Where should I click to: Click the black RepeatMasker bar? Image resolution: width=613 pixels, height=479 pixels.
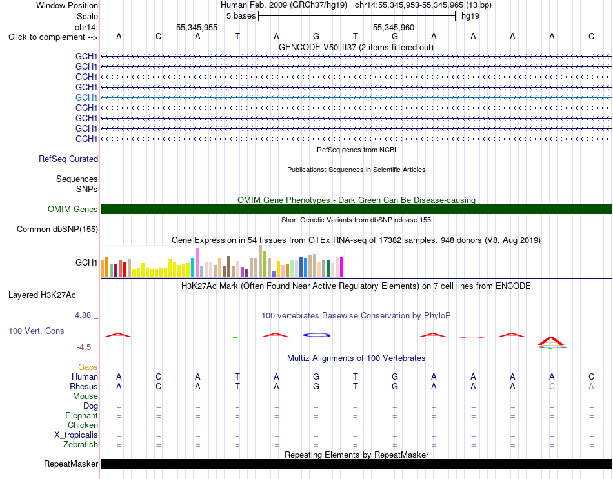pyautogui.click(x=357, y=464)
